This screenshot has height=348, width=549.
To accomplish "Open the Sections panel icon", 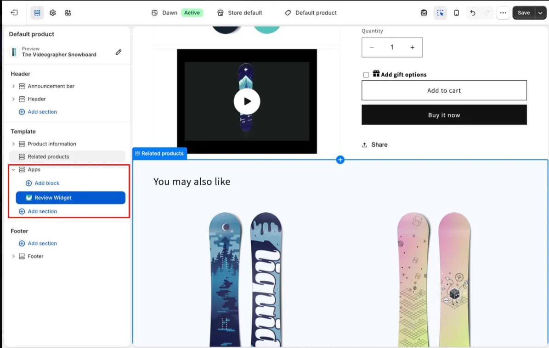I will (37, 12).
